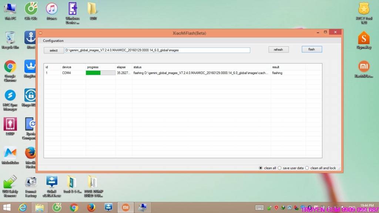Click the refresh button

pos(278,50)
